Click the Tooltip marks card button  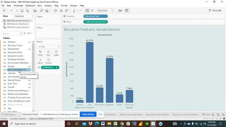(48, 61)
